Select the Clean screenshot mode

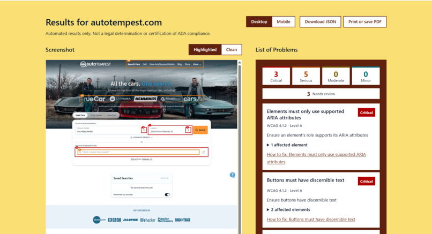(x=232, y=50)
